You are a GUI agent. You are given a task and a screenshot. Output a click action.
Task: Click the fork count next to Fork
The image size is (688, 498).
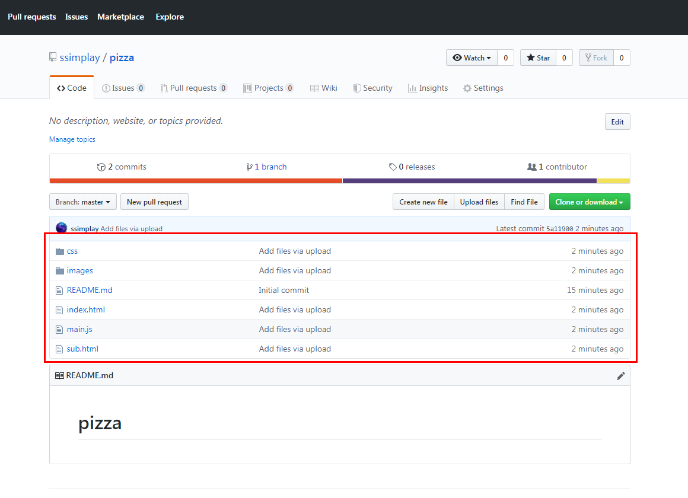pos(622,58)
